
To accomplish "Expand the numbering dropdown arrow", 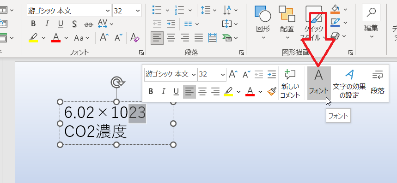I will tap(189, 10).
